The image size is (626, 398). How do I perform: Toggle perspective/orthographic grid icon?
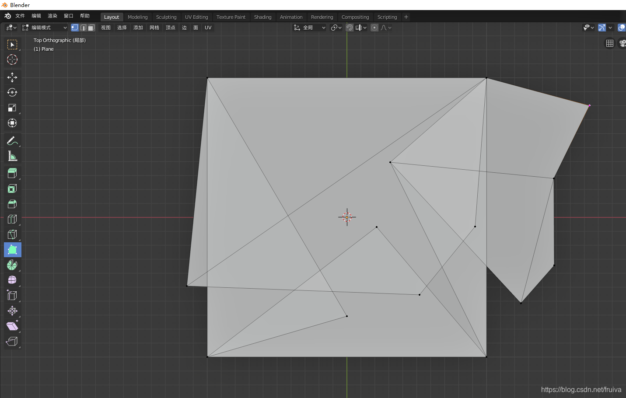[x=610, y=43]
